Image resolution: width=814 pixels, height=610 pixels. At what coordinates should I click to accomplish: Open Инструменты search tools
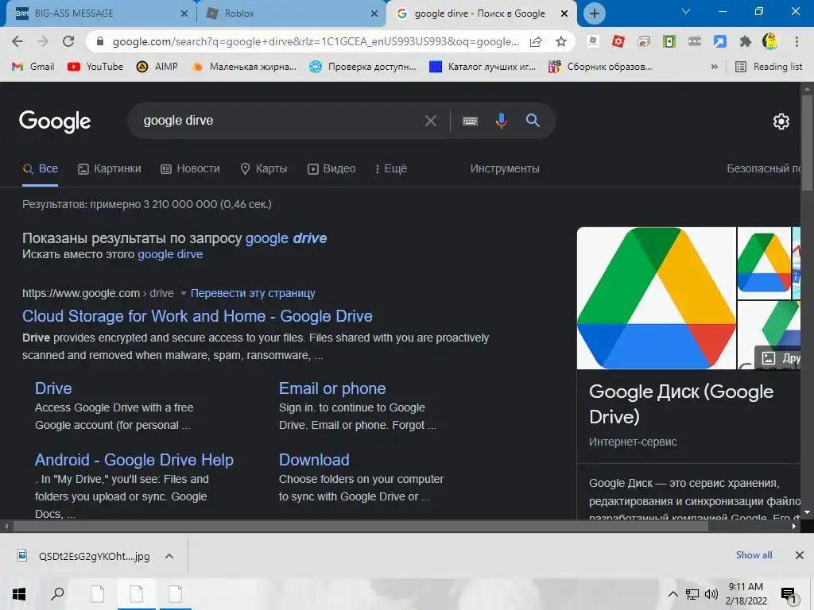coord(505,168)
